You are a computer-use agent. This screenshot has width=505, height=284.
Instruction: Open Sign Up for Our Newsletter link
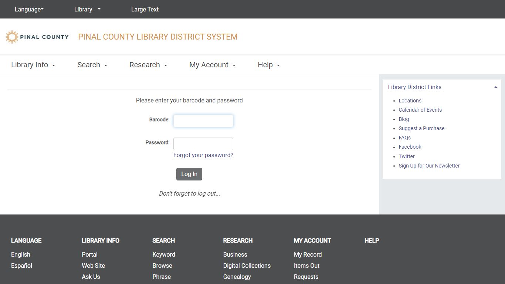[429, 166]
